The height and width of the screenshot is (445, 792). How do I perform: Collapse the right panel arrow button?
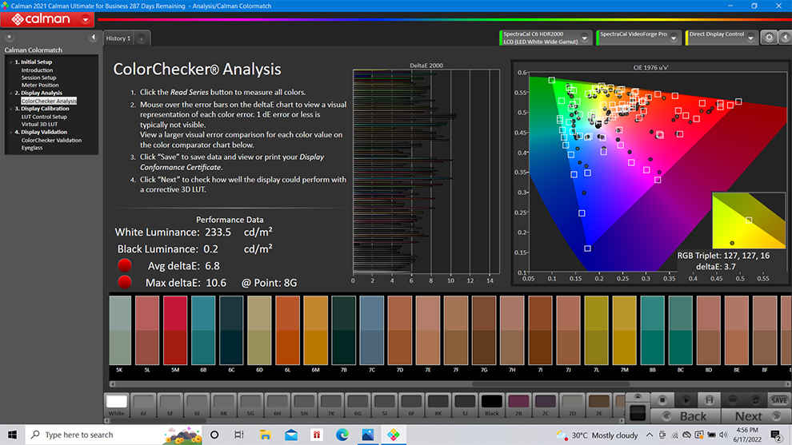tap(785, 38)
